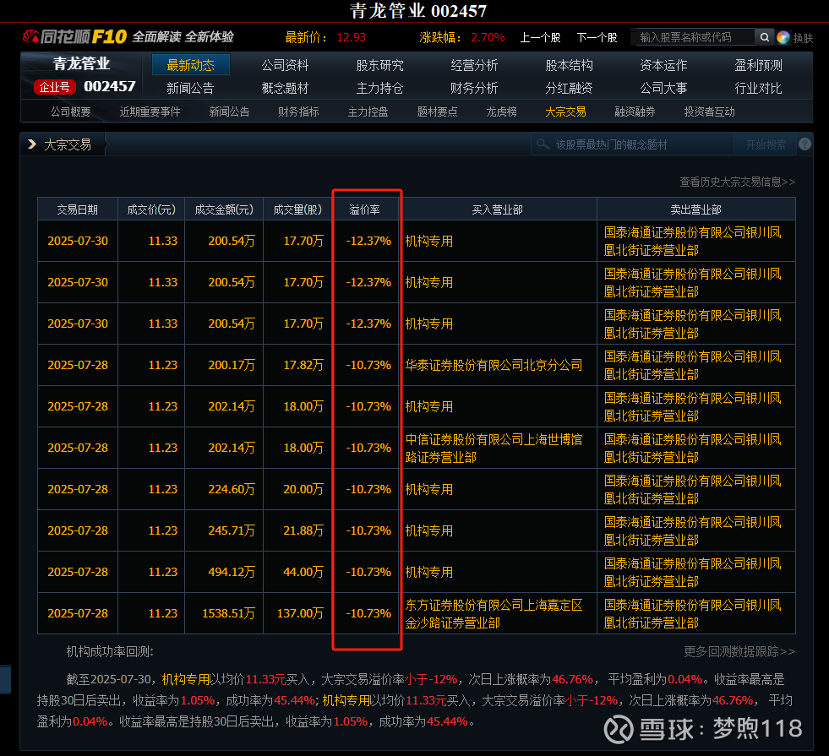Type-focus the stock name or code search box
The width and height of the screenshot is (829, 756).
point(694,37)
